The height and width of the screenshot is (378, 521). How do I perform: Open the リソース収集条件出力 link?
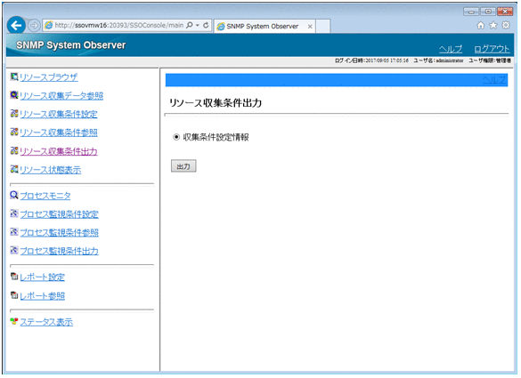point(59,152)
